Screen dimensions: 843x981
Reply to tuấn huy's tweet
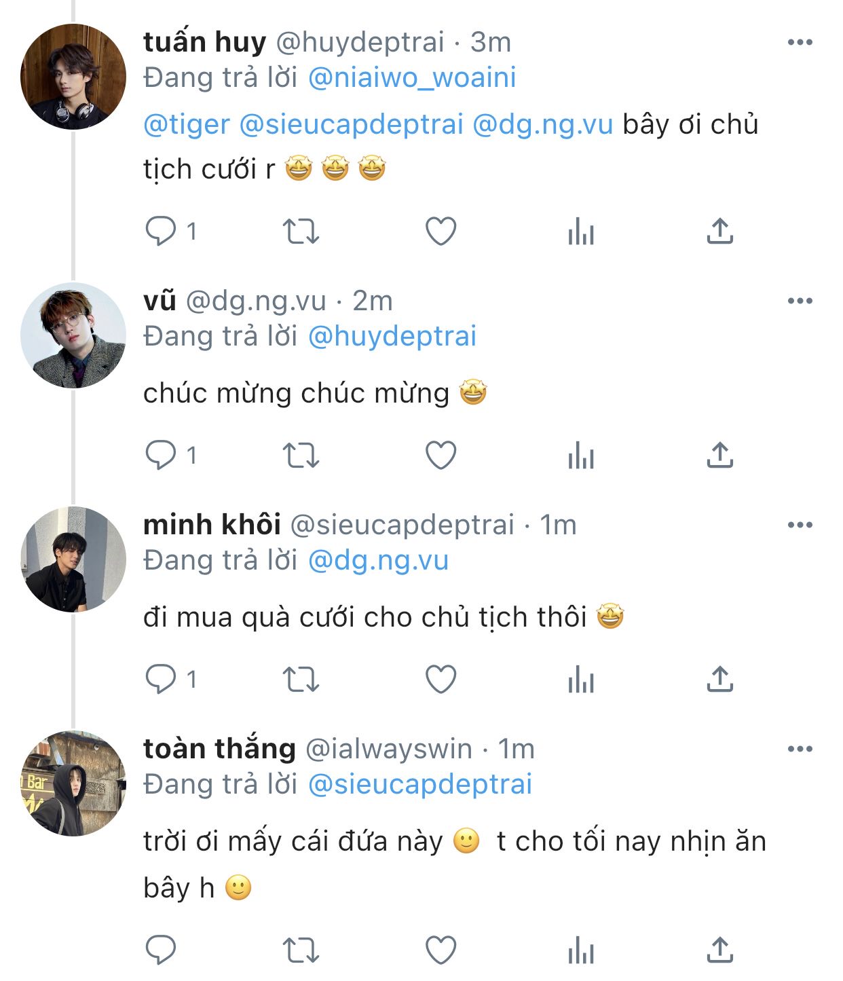pos(161,232)
